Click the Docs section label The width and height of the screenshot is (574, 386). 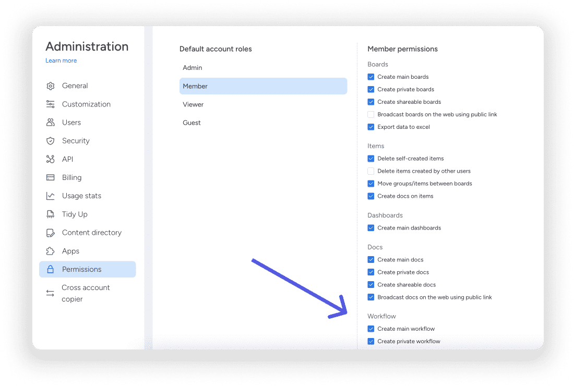[x=375, y=247]
